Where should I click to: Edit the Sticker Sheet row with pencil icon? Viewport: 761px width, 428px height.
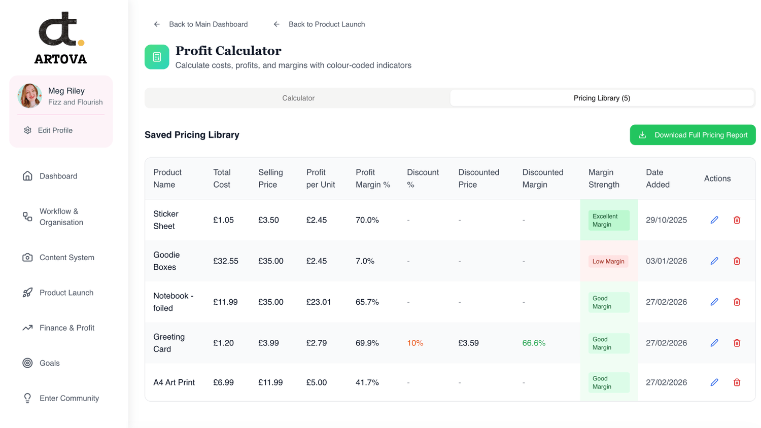click(x=714, y=220)
